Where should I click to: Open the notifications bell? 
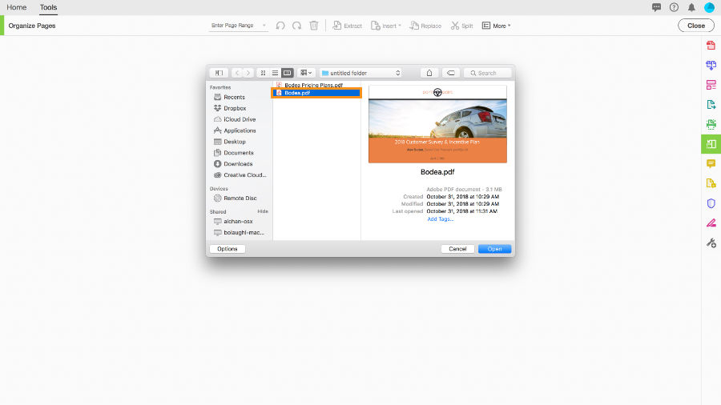click(x=691, y=7)
